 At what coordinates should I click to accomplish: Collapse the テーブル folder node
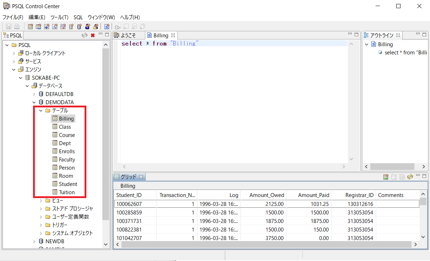coord(41,111)
